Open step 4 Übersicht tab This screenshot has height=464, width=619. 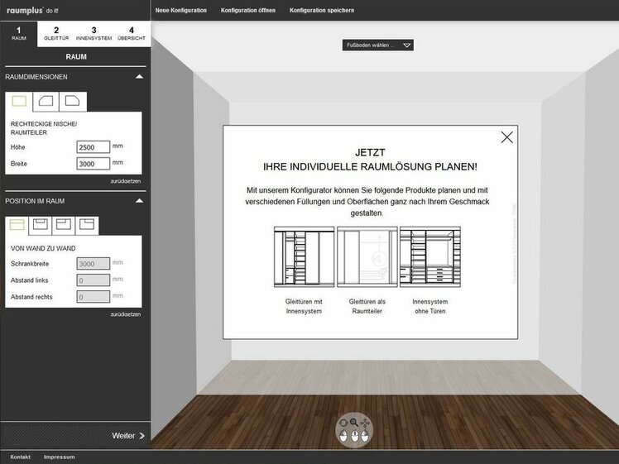point(132,34)
